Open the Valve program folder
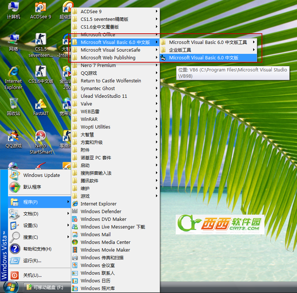Viewport: 297px width, 293px height. [x=115, y=104]
